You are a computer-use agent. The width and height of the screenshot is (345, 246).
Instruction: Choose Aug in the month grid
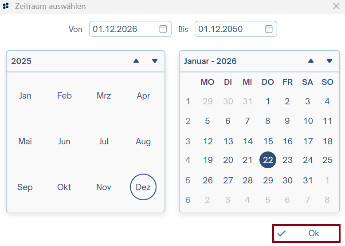(143, 141)
